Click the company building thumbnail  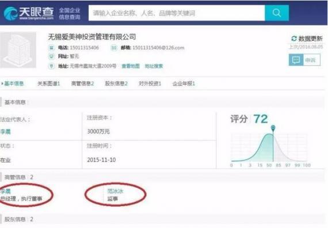coord(18,50)
